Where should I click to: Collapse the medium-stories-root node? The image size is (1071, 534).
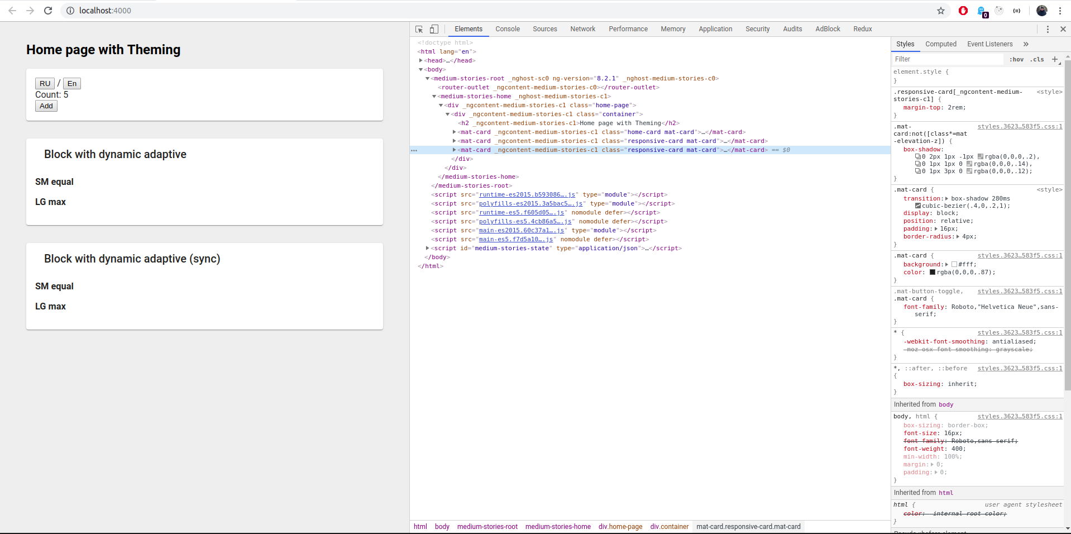(428, 79)
